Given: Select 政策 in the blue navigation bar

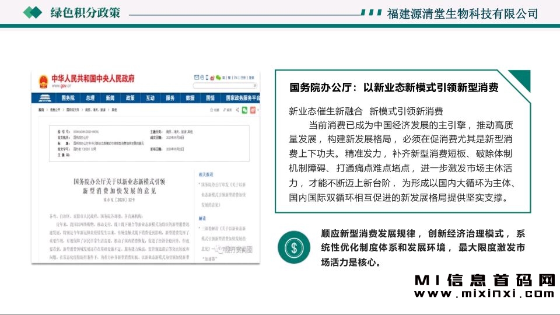Looking at the screenshot, I should (130, 98).
